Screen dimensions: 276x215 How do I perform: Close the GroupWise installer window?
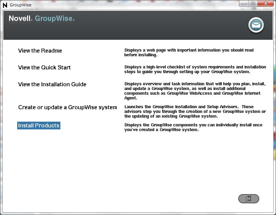coord(266,4)
